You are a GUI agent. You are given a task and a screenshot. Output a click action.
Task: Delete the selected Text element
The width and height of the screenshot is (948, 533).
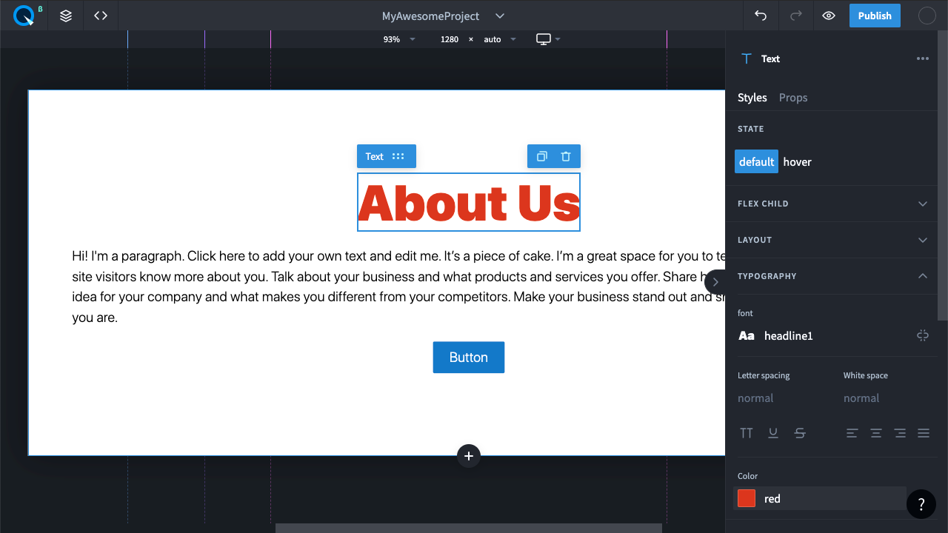(566, 156)
